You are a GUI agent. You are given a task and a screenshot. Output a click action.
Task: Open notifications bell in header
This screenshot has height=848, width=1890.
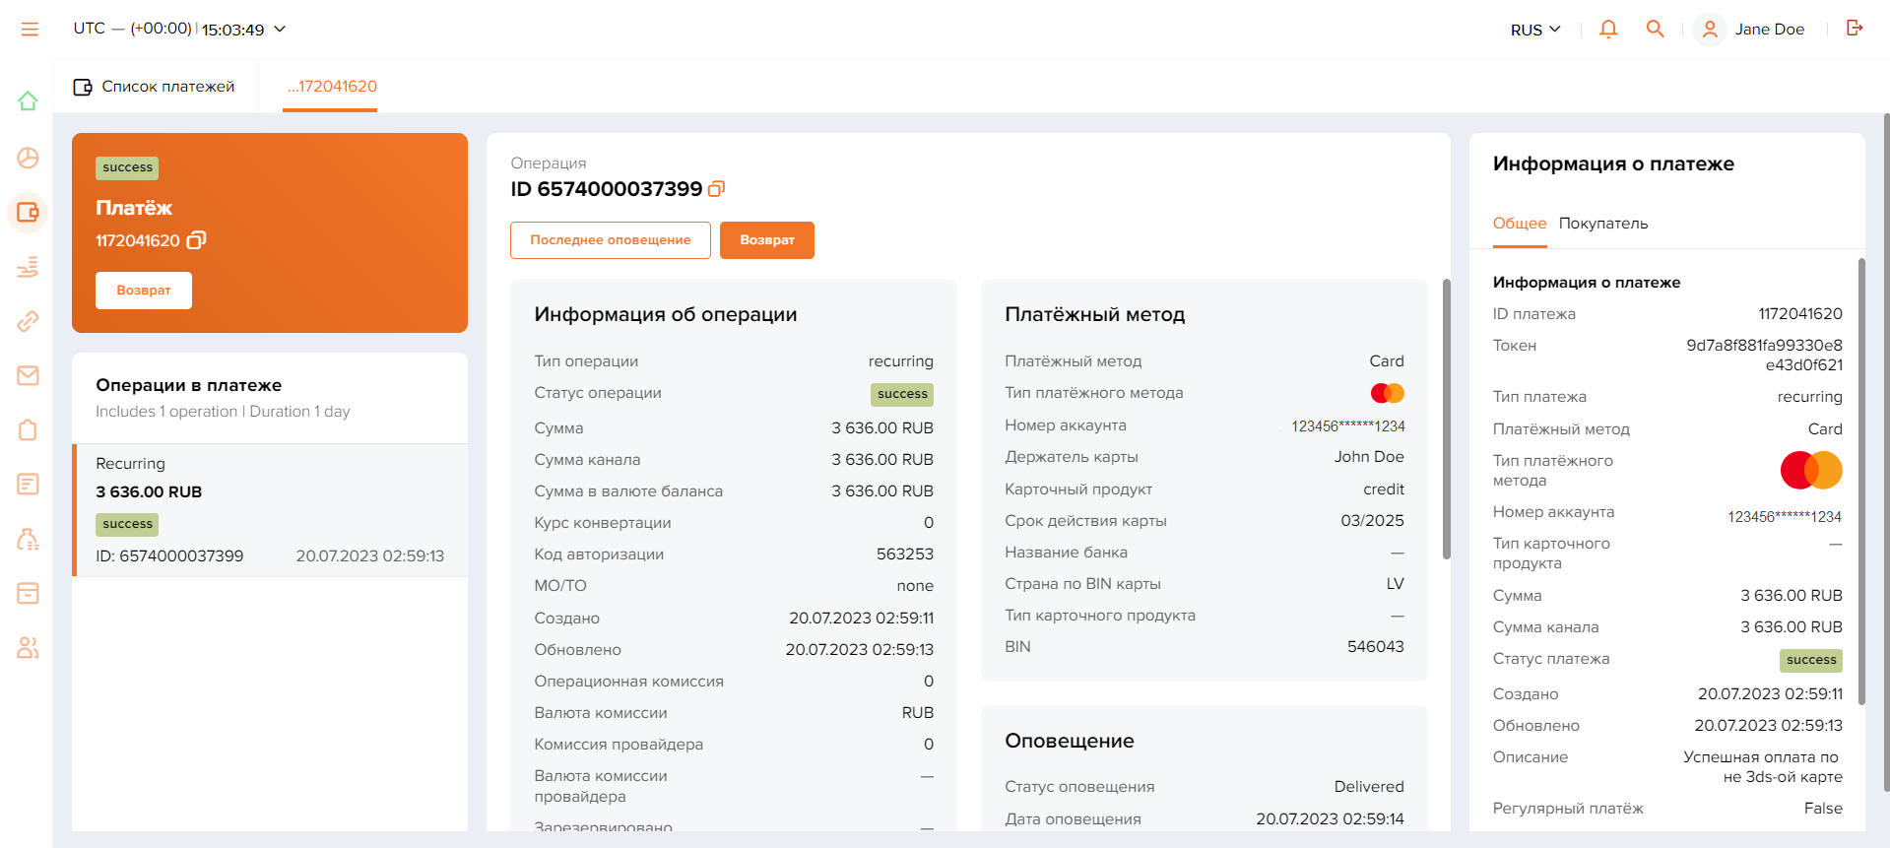pyautogui.click(x=1608, y=30)
